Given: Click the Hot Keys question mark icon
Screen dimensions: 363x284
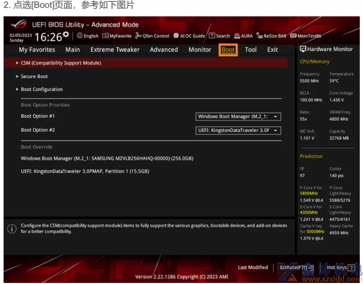Looking at the screenshot, I should 352,268.
